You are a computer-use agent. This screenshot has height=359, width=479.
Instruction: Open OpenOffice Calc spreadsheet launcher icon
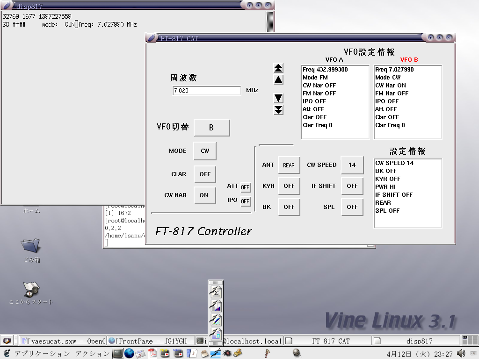tap(216, 306)
